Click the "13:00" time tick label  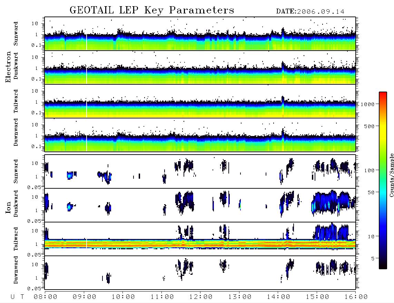tap(240, 297)
